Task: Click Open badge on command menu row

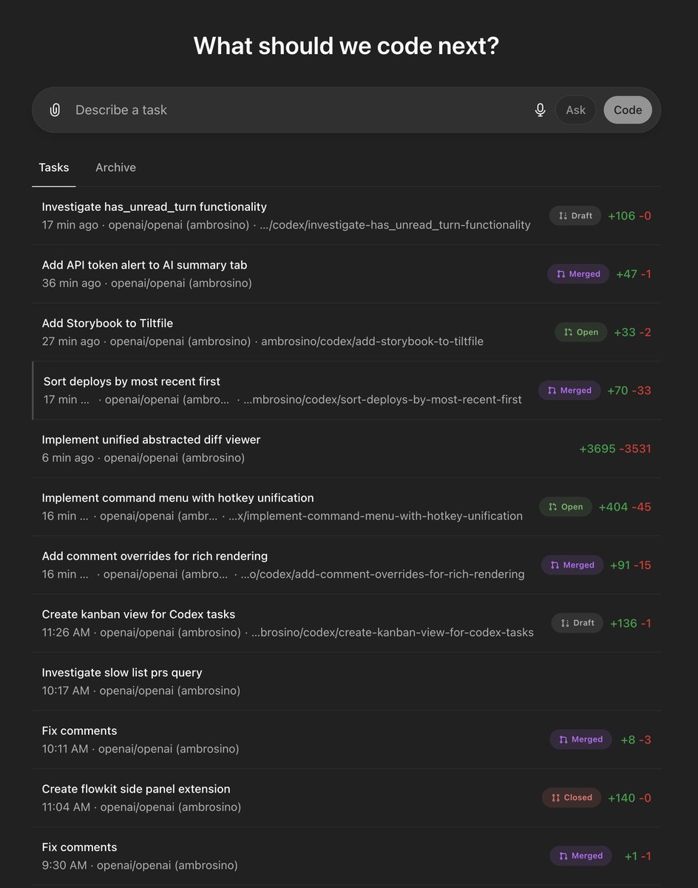Action: click(x=566, y=507)
